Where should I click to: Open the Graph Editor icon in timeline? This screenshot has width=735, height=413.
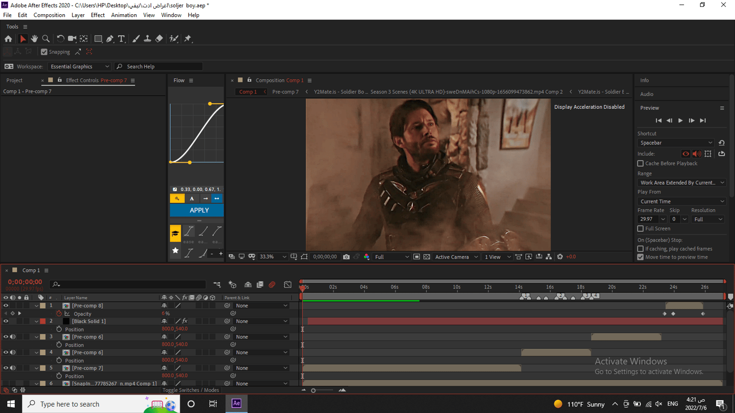(288, 285)
